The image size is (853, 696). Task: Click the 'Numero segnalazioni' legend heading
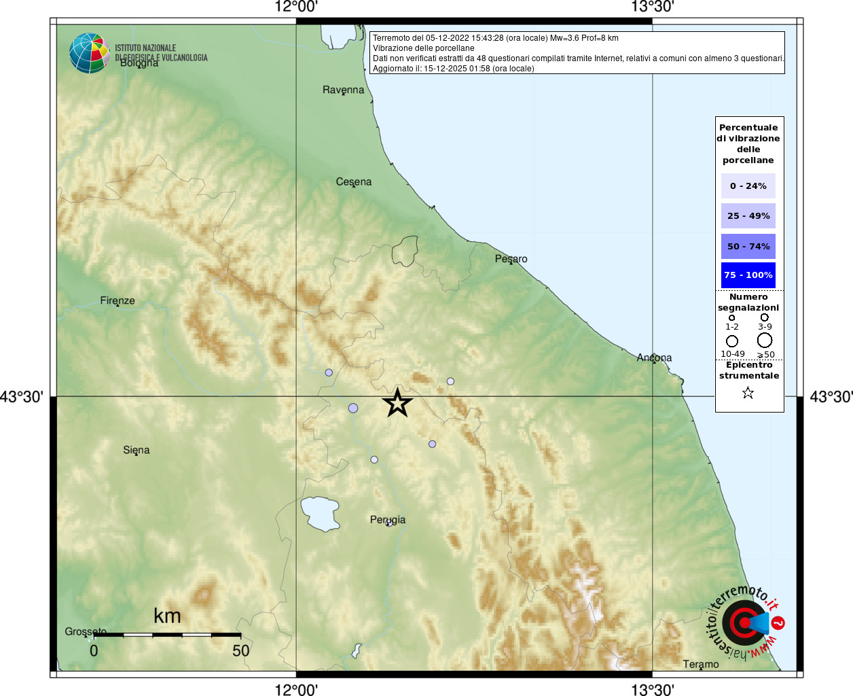[x=748, y=302]
